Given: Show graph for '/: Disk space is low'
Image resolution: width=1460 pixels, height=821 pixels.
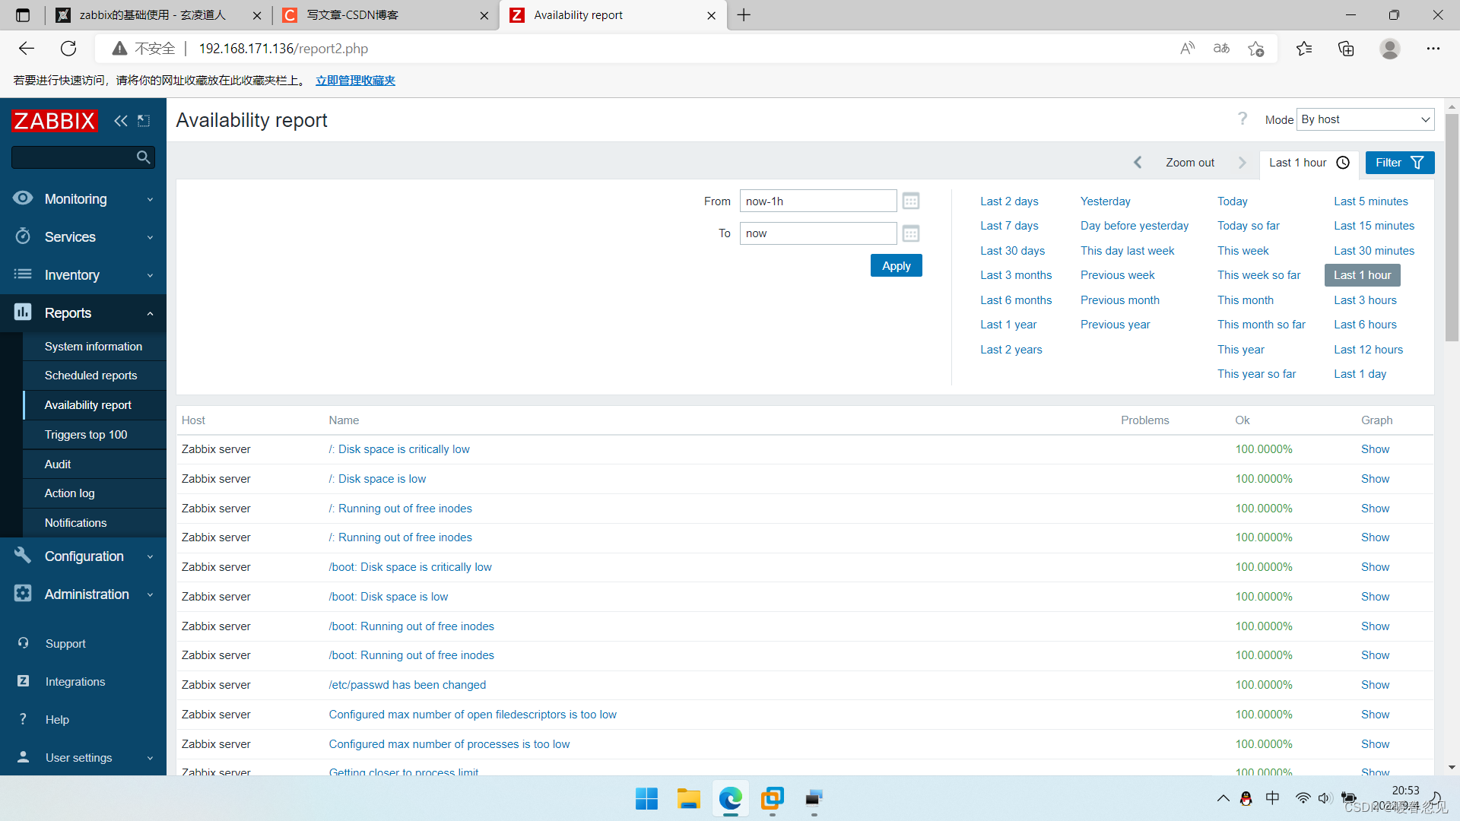Looking at the screenshot, I should [x=1375, y=479].
